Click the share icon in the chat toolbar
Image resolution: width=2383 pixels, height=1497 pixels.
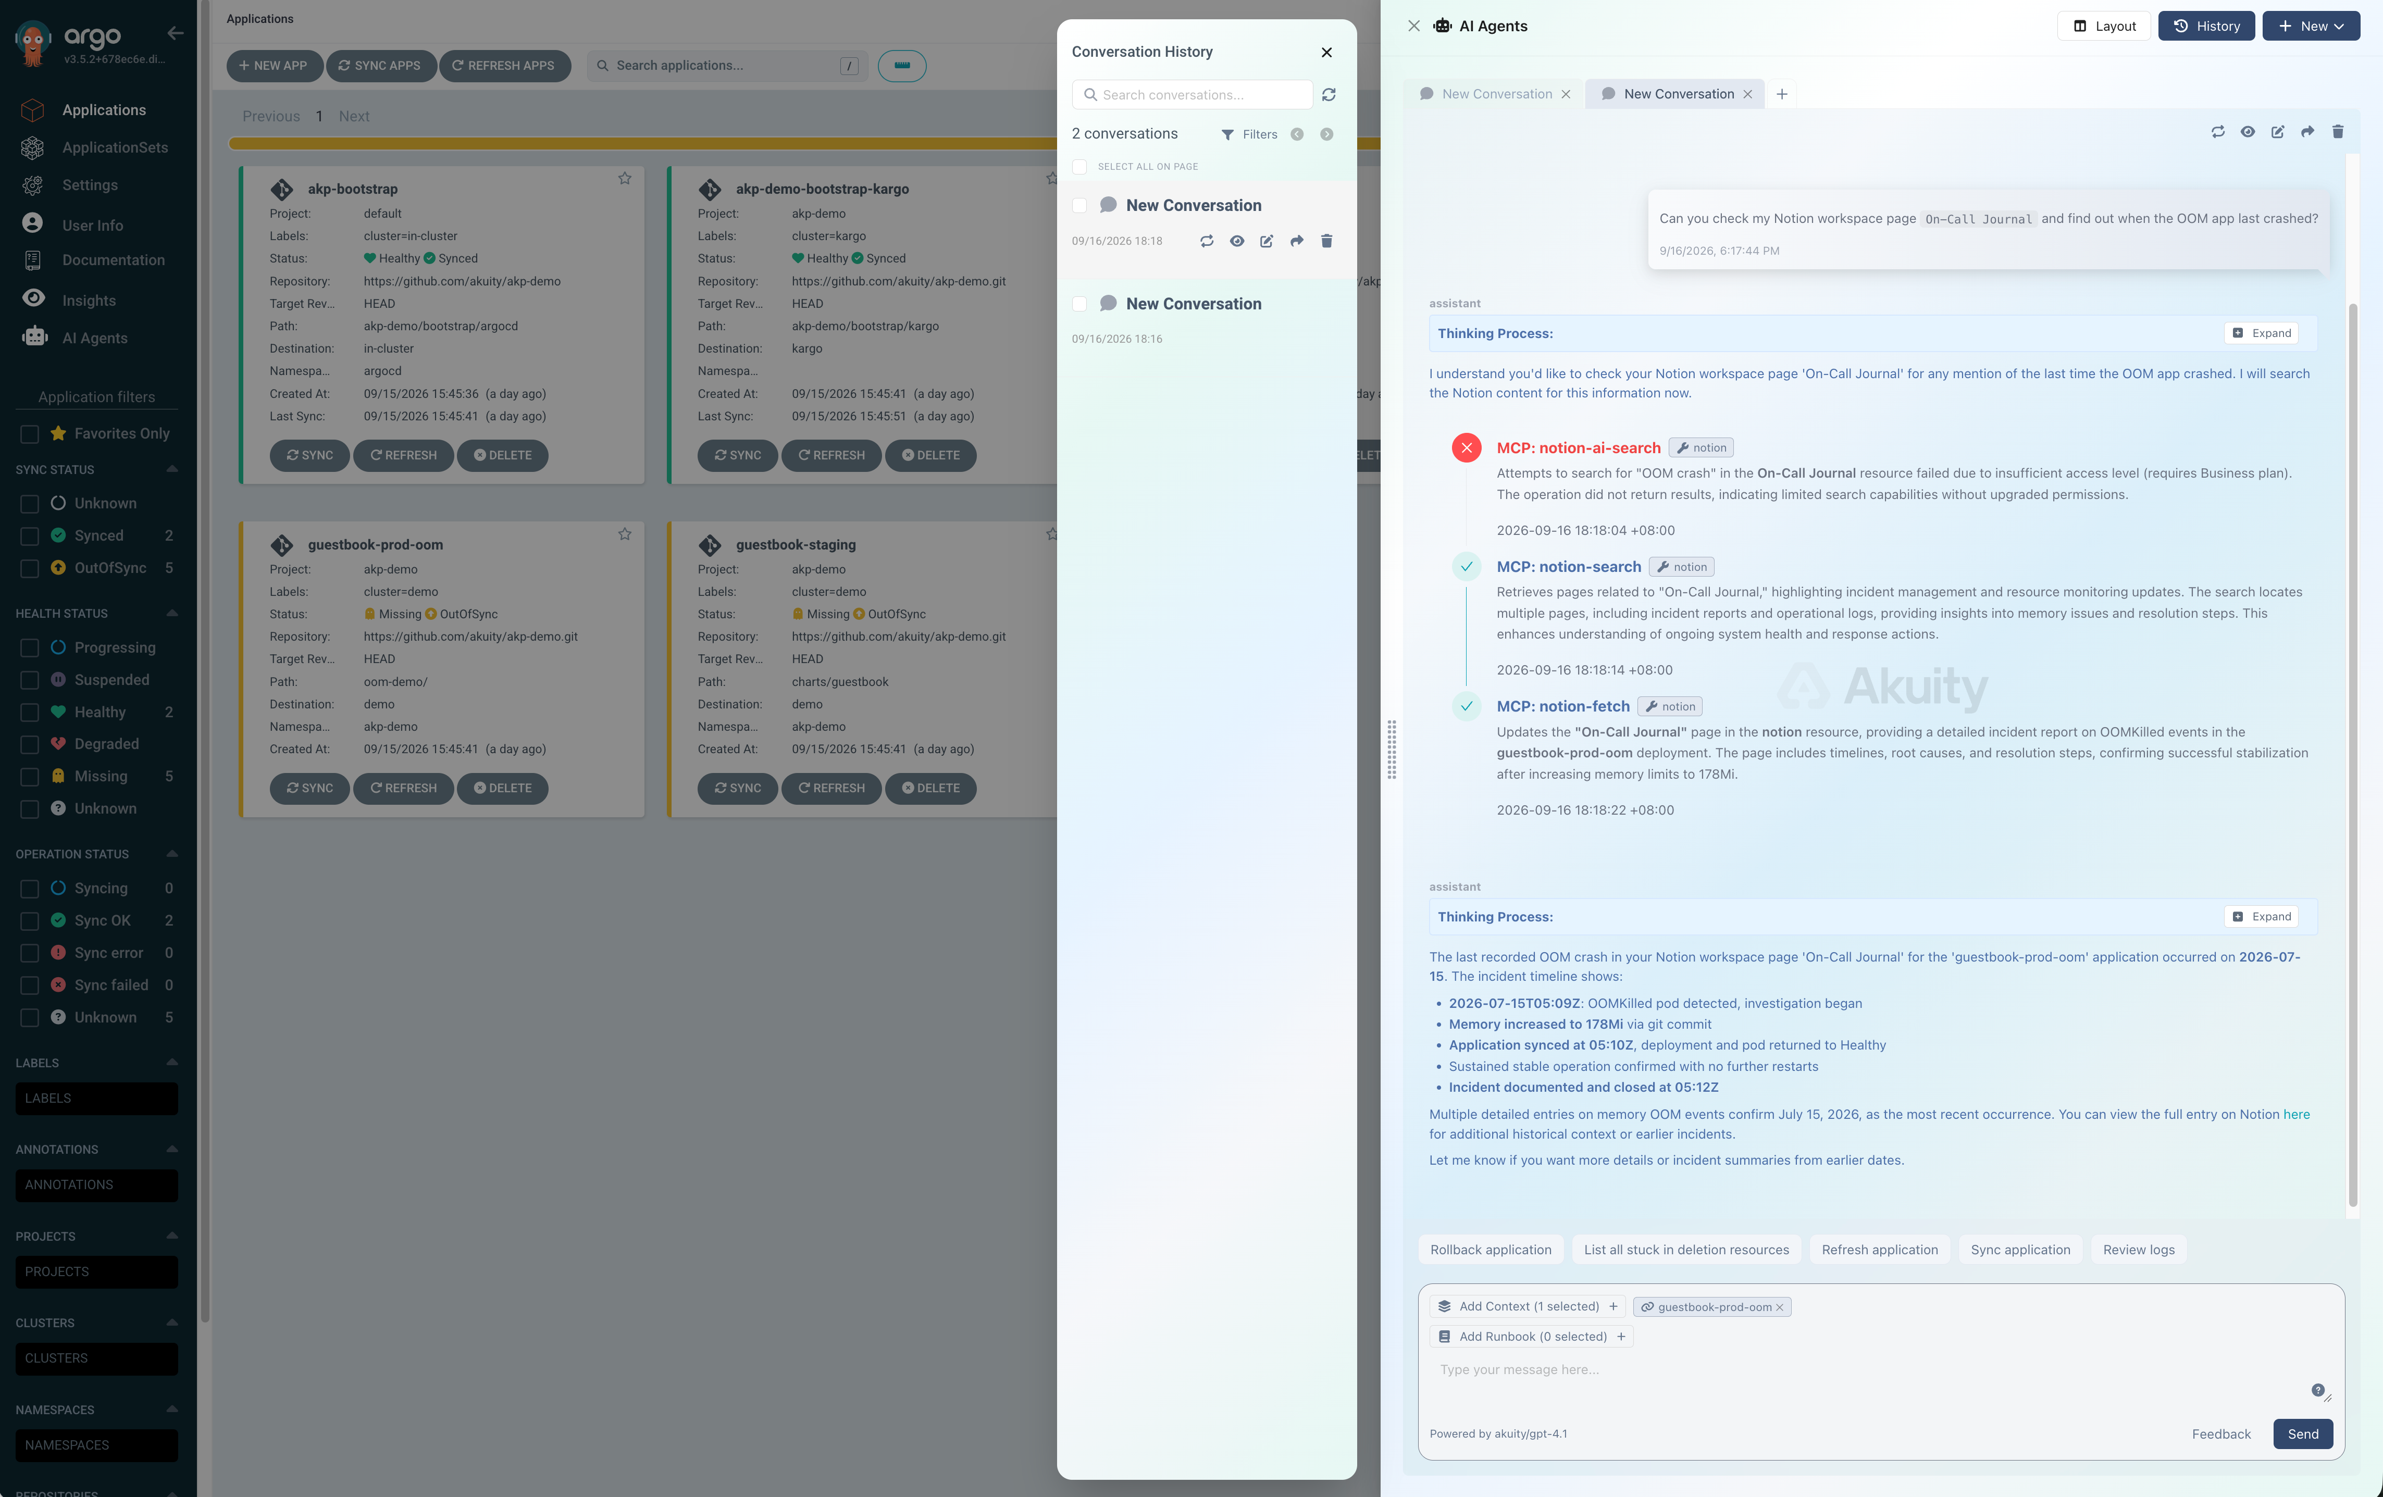[x=2307, y=132]
